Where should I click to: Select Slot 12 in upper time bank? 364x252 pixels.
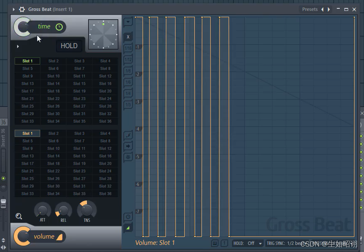[x=105, y=76]
